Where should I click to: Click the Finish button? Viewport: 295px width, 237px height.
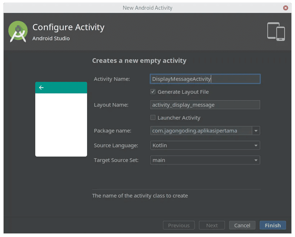(273, 225)
